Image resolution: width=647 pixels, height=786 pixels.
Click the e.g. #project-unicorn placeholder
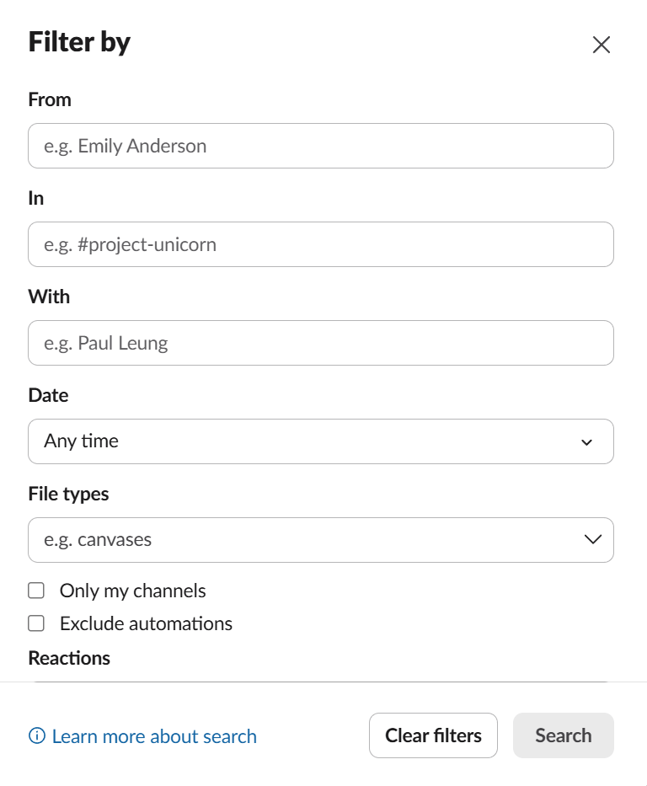pyautogui.click(x=131, y=244)
